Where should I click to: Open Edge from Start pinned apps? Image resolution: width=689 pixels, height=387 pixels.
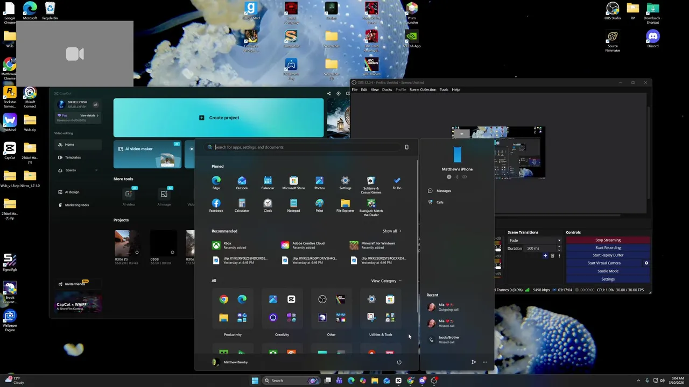216,182
